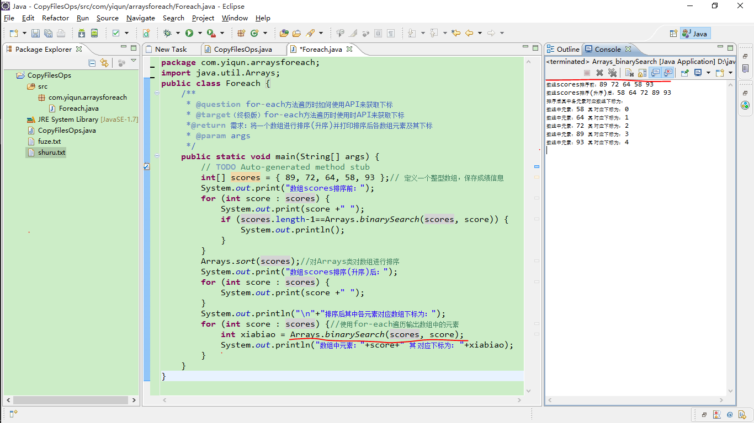The height and width of the screenshot is (423, 754).
Task: Click the Save icon in toolbar
Action: [x=35, y=33]
